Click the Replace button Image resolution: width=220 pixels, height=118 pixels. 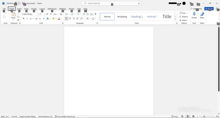click(x=183, y=17)
